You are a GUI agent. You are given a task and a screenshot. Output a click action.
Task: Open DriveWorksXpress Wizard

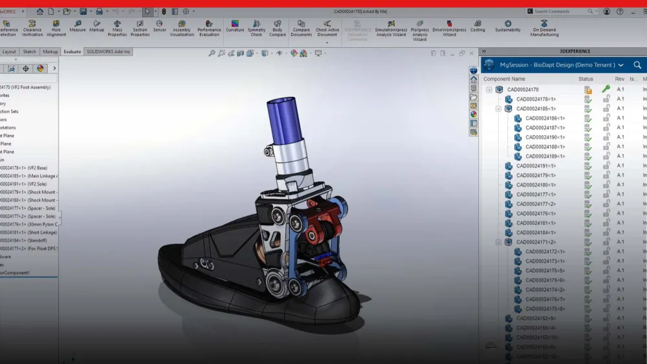point(450,28)
